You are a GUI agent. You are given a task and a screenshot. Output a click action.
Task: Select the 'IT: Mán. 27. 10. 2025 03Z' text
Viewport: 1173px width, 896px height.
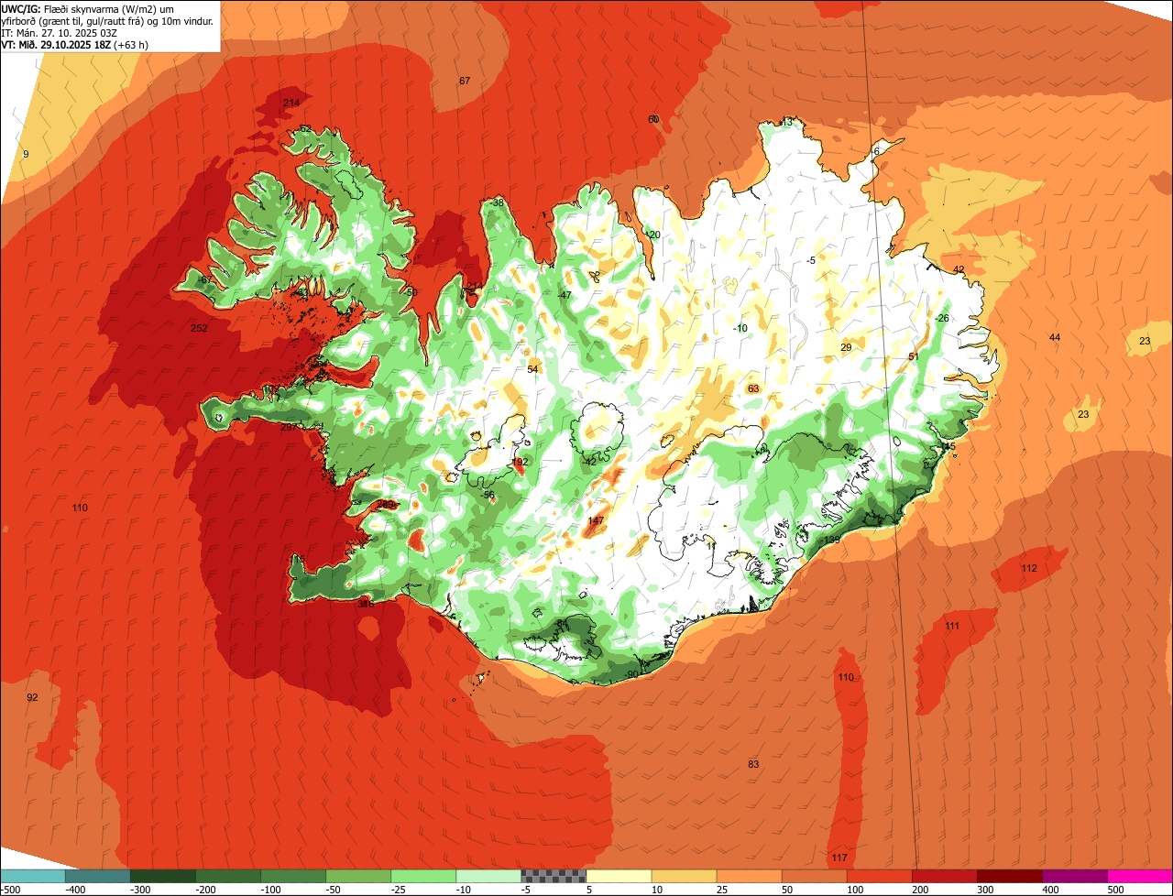pos(60,32)
